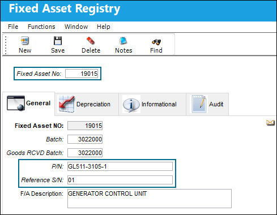Delete the current fixed asset
Image resolution: width=277 pixels, height=215 pixels.
tap(91, 45)
